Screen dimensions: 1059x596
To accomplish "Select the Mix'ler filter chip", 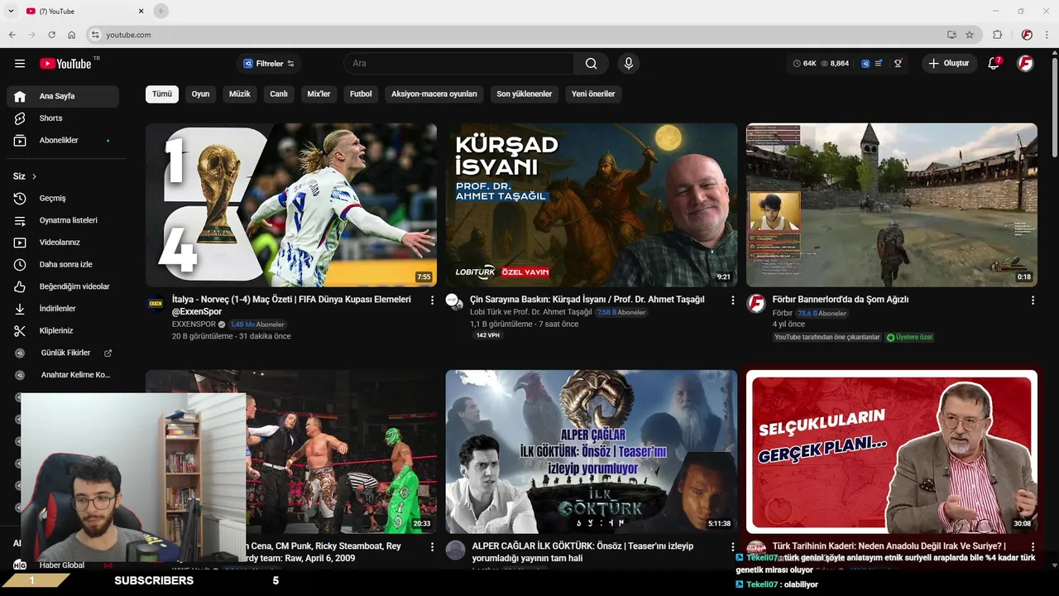I will click(x=319, y=94).
